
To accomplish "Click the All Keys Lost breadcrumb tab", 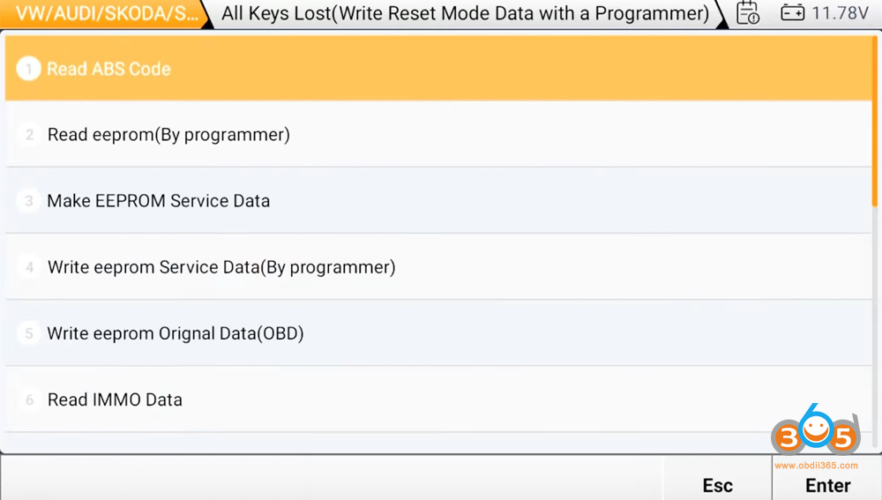I will 465,13.
